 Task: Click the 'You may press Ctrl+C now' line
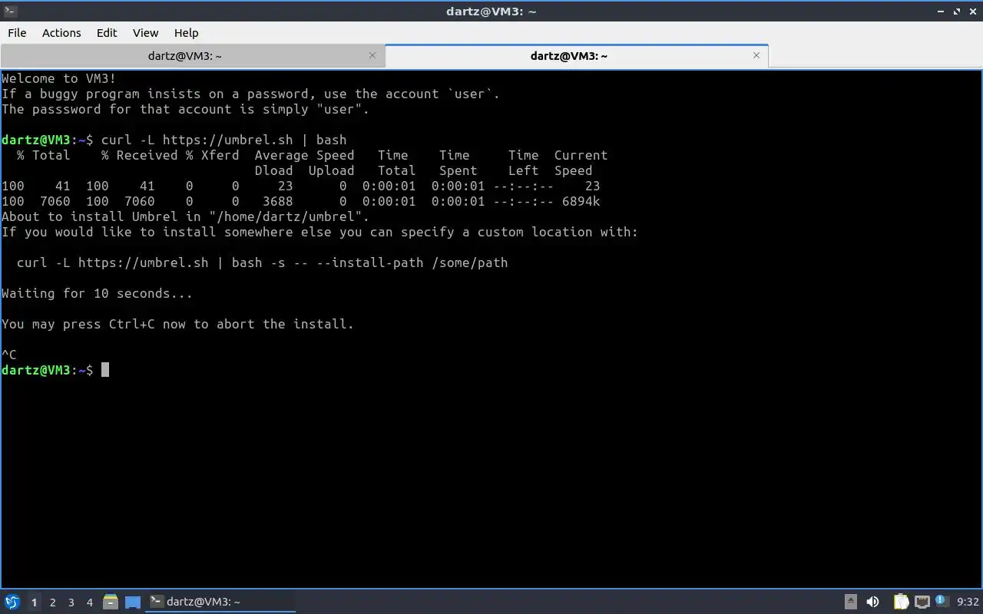tap(178, 324)
